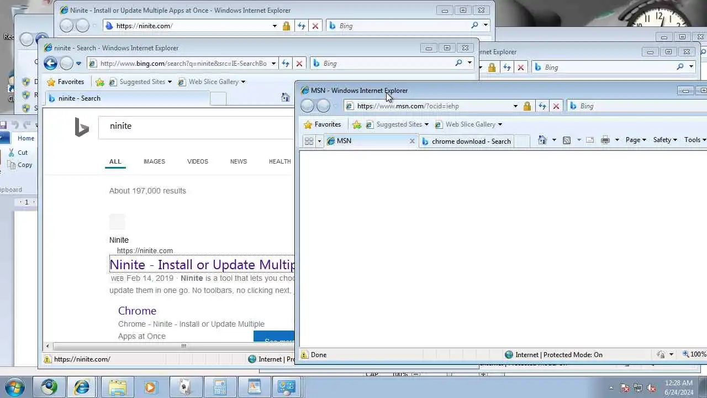Add to Favorites Bar in ninite Search window
This screenshot has width=707, height=398.
click(x=100, y=82)
